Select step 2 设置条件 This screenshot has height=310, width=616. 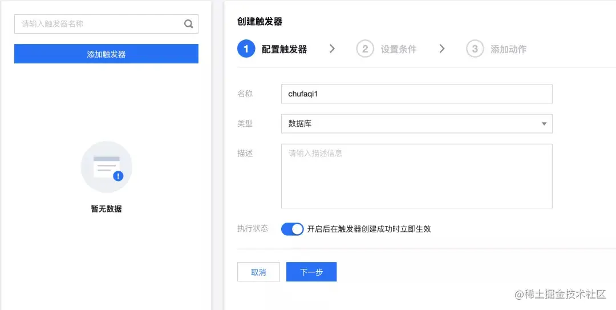tap(386, 49)
